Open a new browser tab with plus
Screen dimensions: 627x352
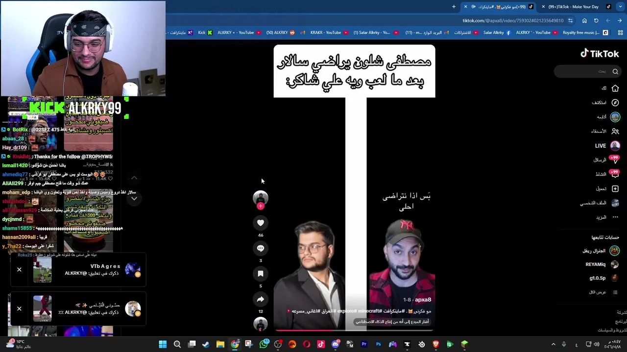pyautogui.click(x=454, y=7)
